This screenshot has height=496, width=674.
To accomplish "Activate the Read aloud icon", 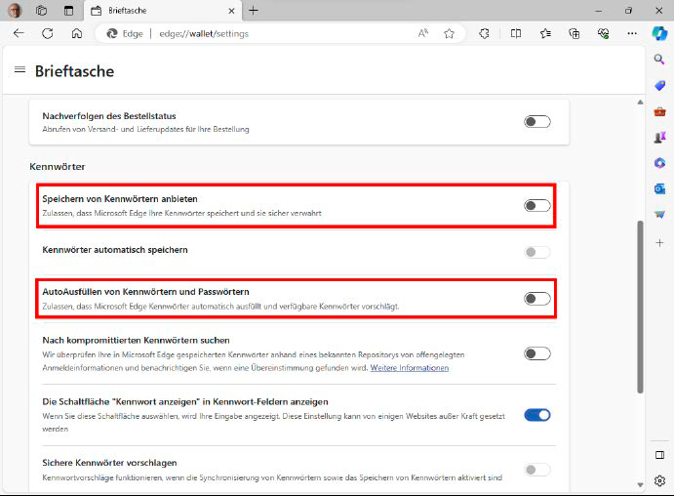I will [423, 33].
